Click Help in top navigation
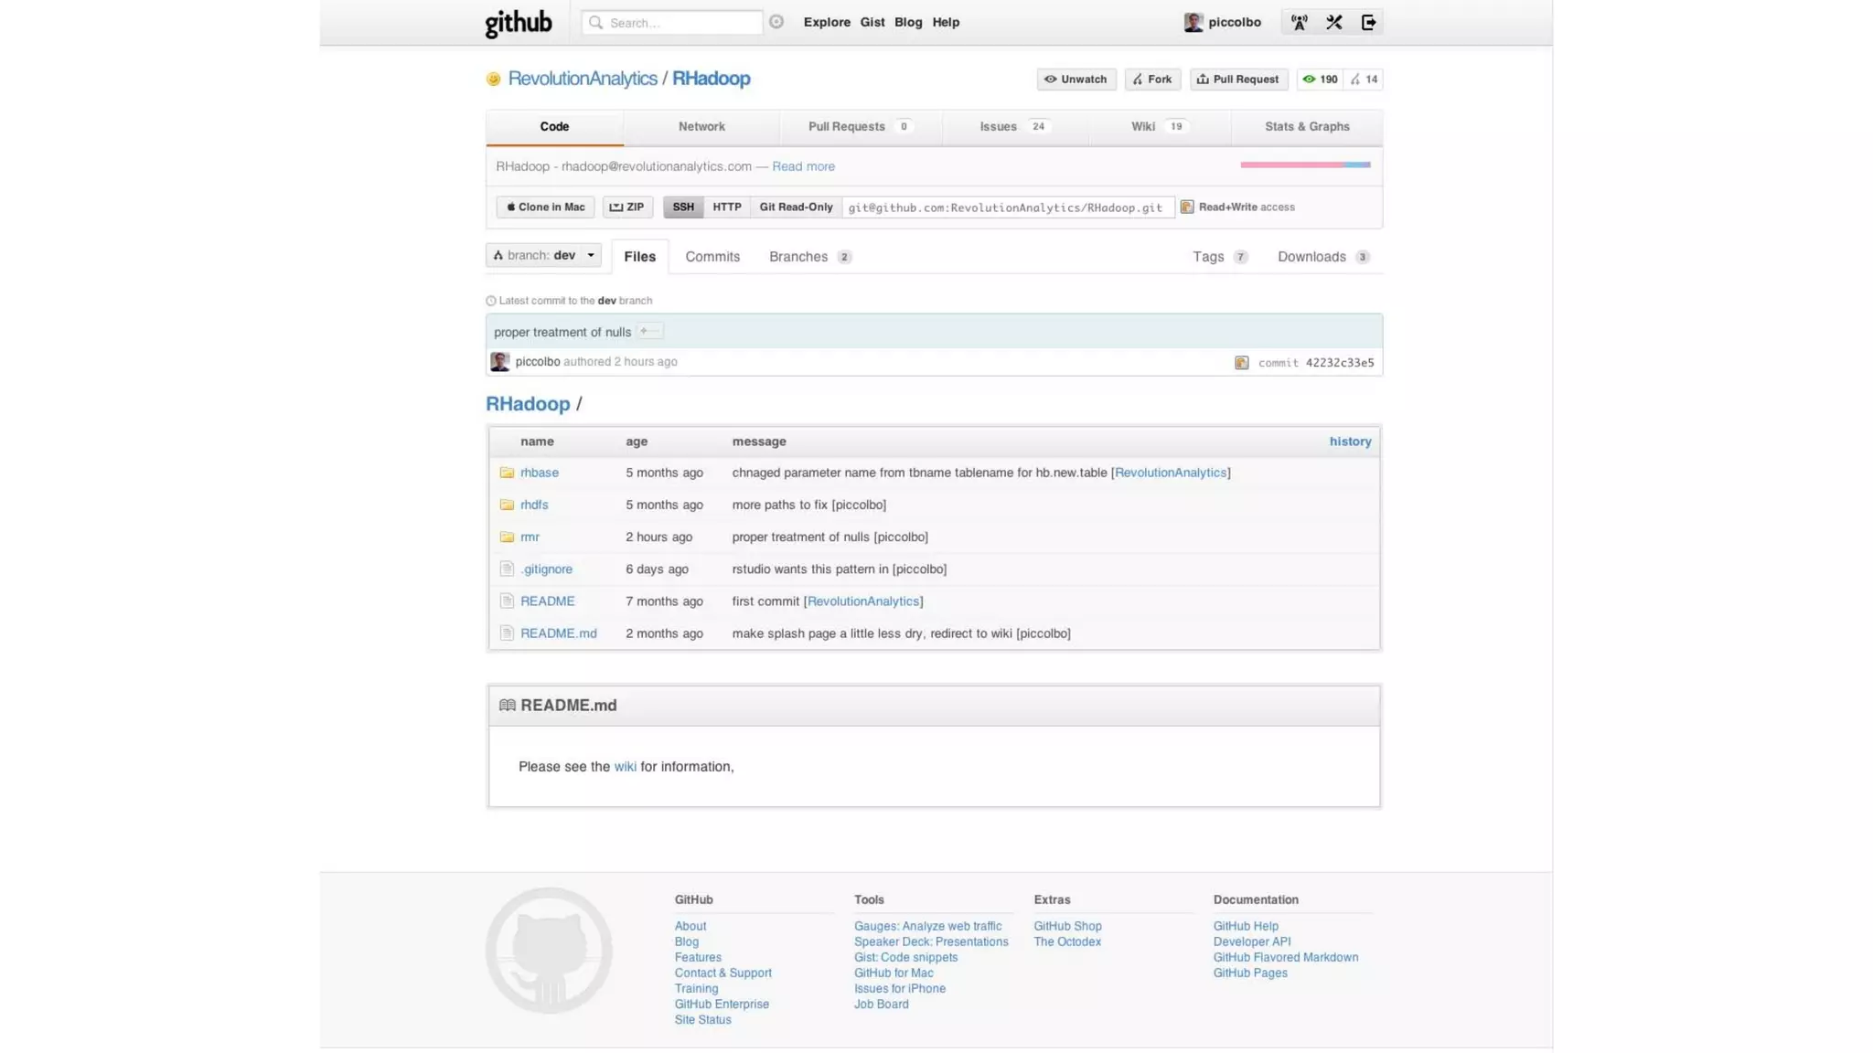The image size is (1873, 1053). (946, 23)
